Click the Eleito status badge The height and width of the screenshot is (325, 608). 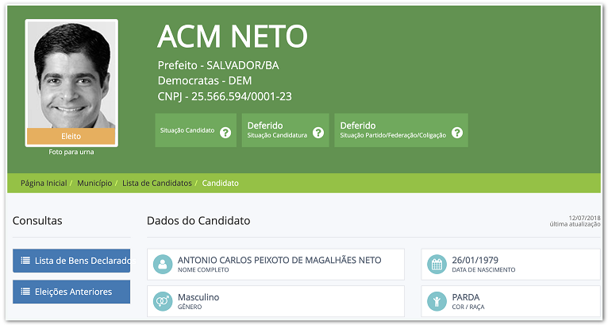click(71, 136)
